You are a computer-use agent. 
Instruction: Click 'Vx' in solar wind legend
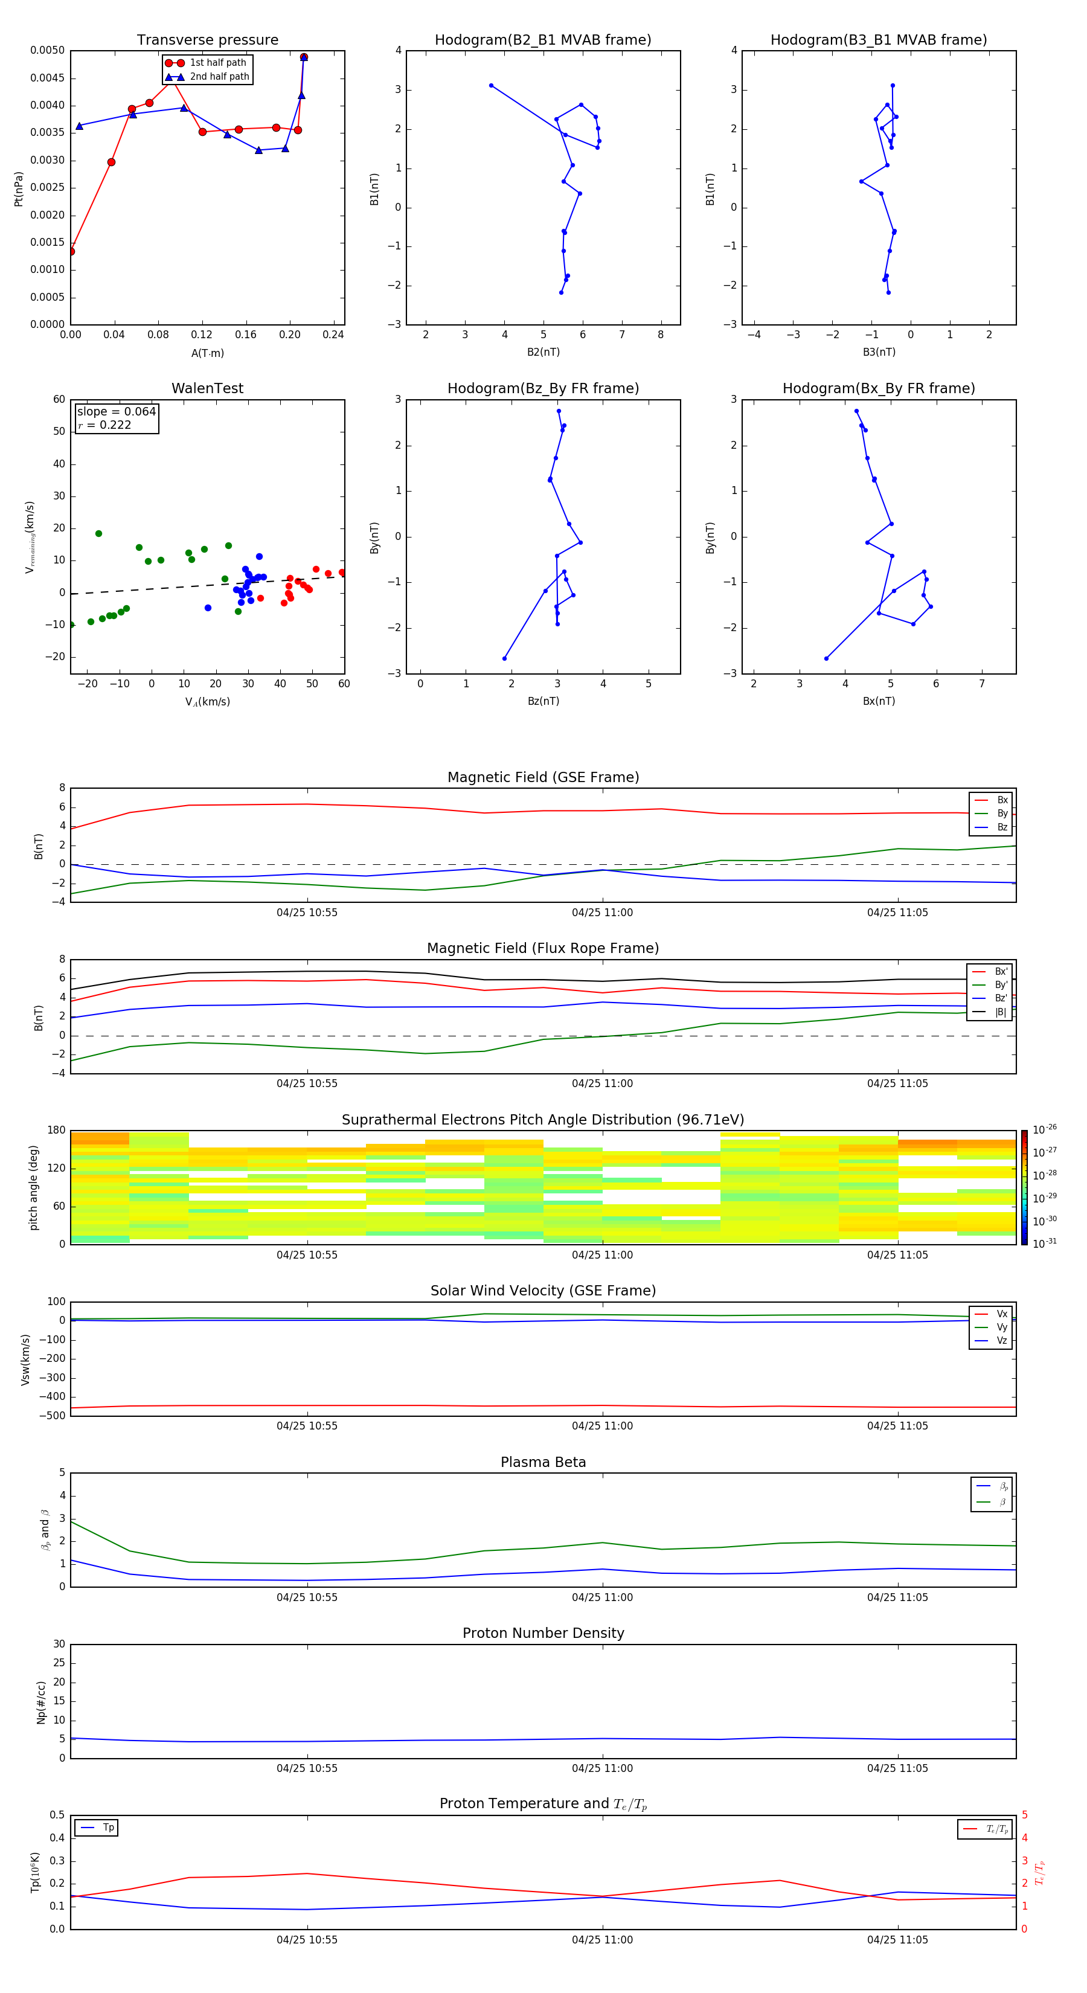coord(991,1314)
